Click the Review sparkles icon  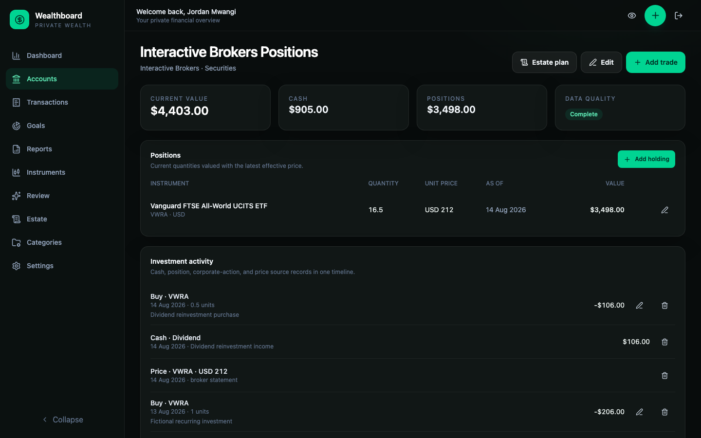point(16,196)
